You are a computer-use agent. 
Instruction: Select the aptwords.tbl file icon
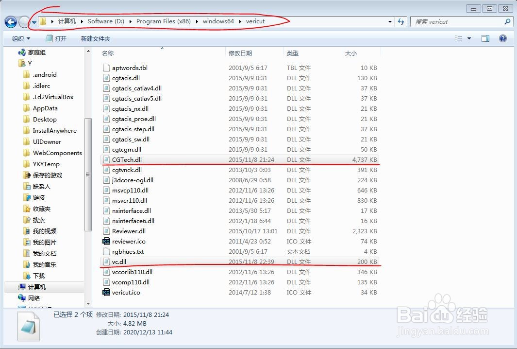(x=106, y=68)
